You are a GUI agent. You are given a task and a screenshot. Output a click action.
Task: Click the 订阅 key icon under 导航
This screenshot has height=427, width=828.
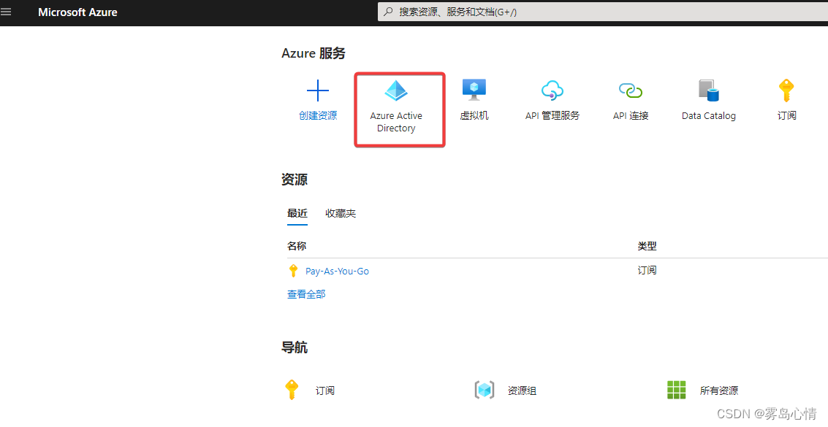tap(292, 390)
